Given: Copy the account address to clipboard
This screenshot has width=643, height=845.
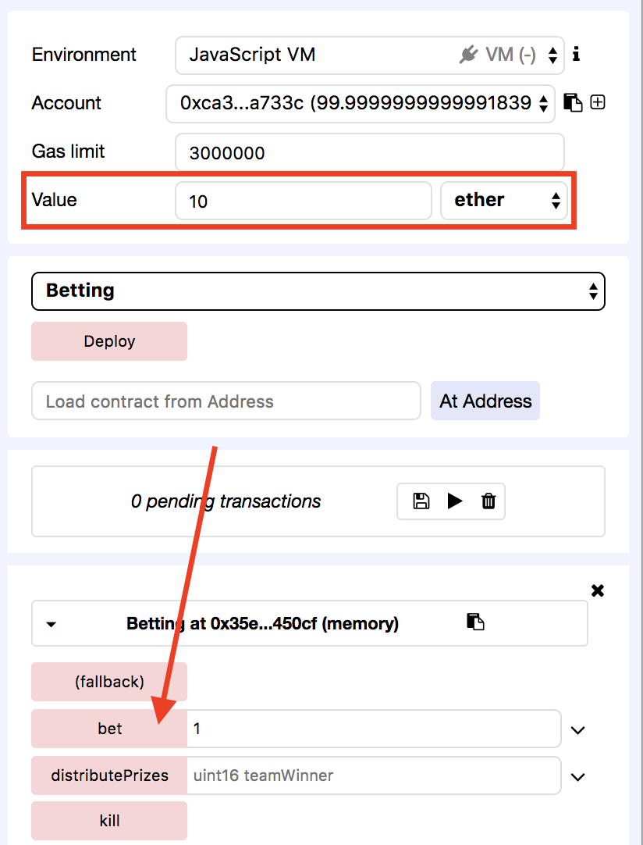Looking at the screenshot, I should tap(573, 102).
